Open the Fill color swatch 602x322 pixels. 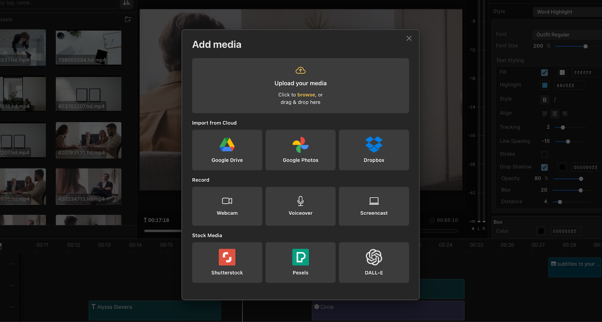point(562,73)
